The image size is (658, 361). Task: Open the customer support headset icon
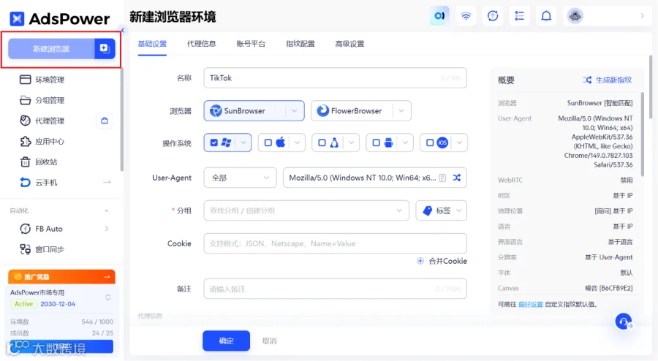624,322
